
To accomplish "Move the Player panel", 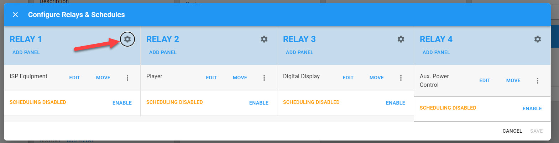I will tap(240, 78).
